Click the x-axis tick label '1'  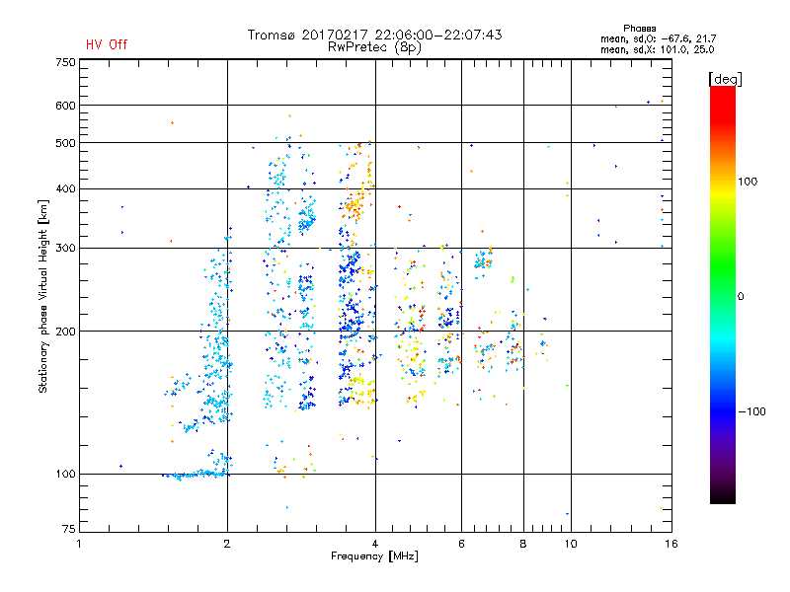pos(79,544)
